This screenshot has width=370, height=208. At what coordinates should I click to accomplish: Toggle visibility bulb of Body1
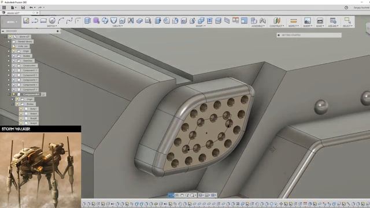[x=21, y=109]
